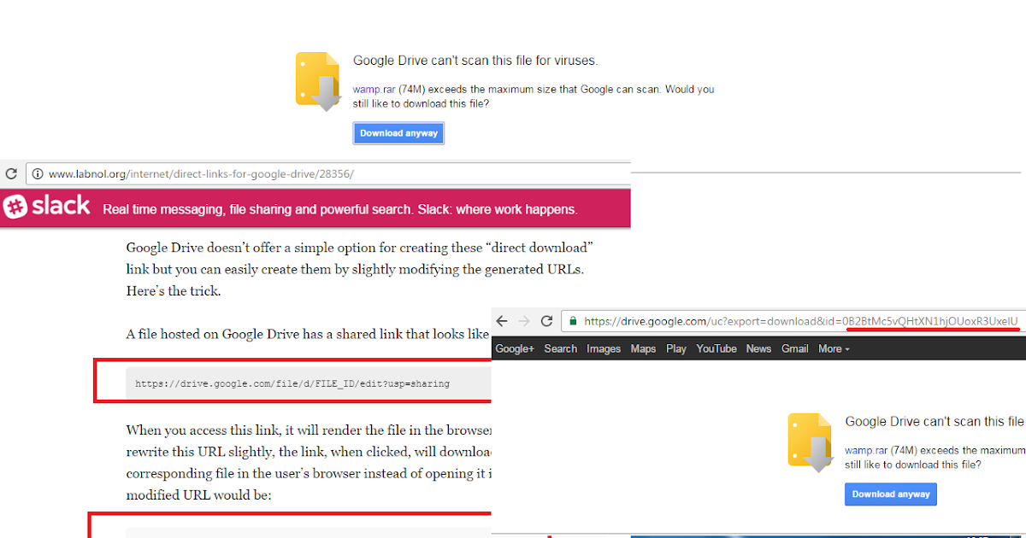This screenshot has width=1026, height=538.
Task: Click the site info icon beside labnol.org URL
Action: coord(37,173)
